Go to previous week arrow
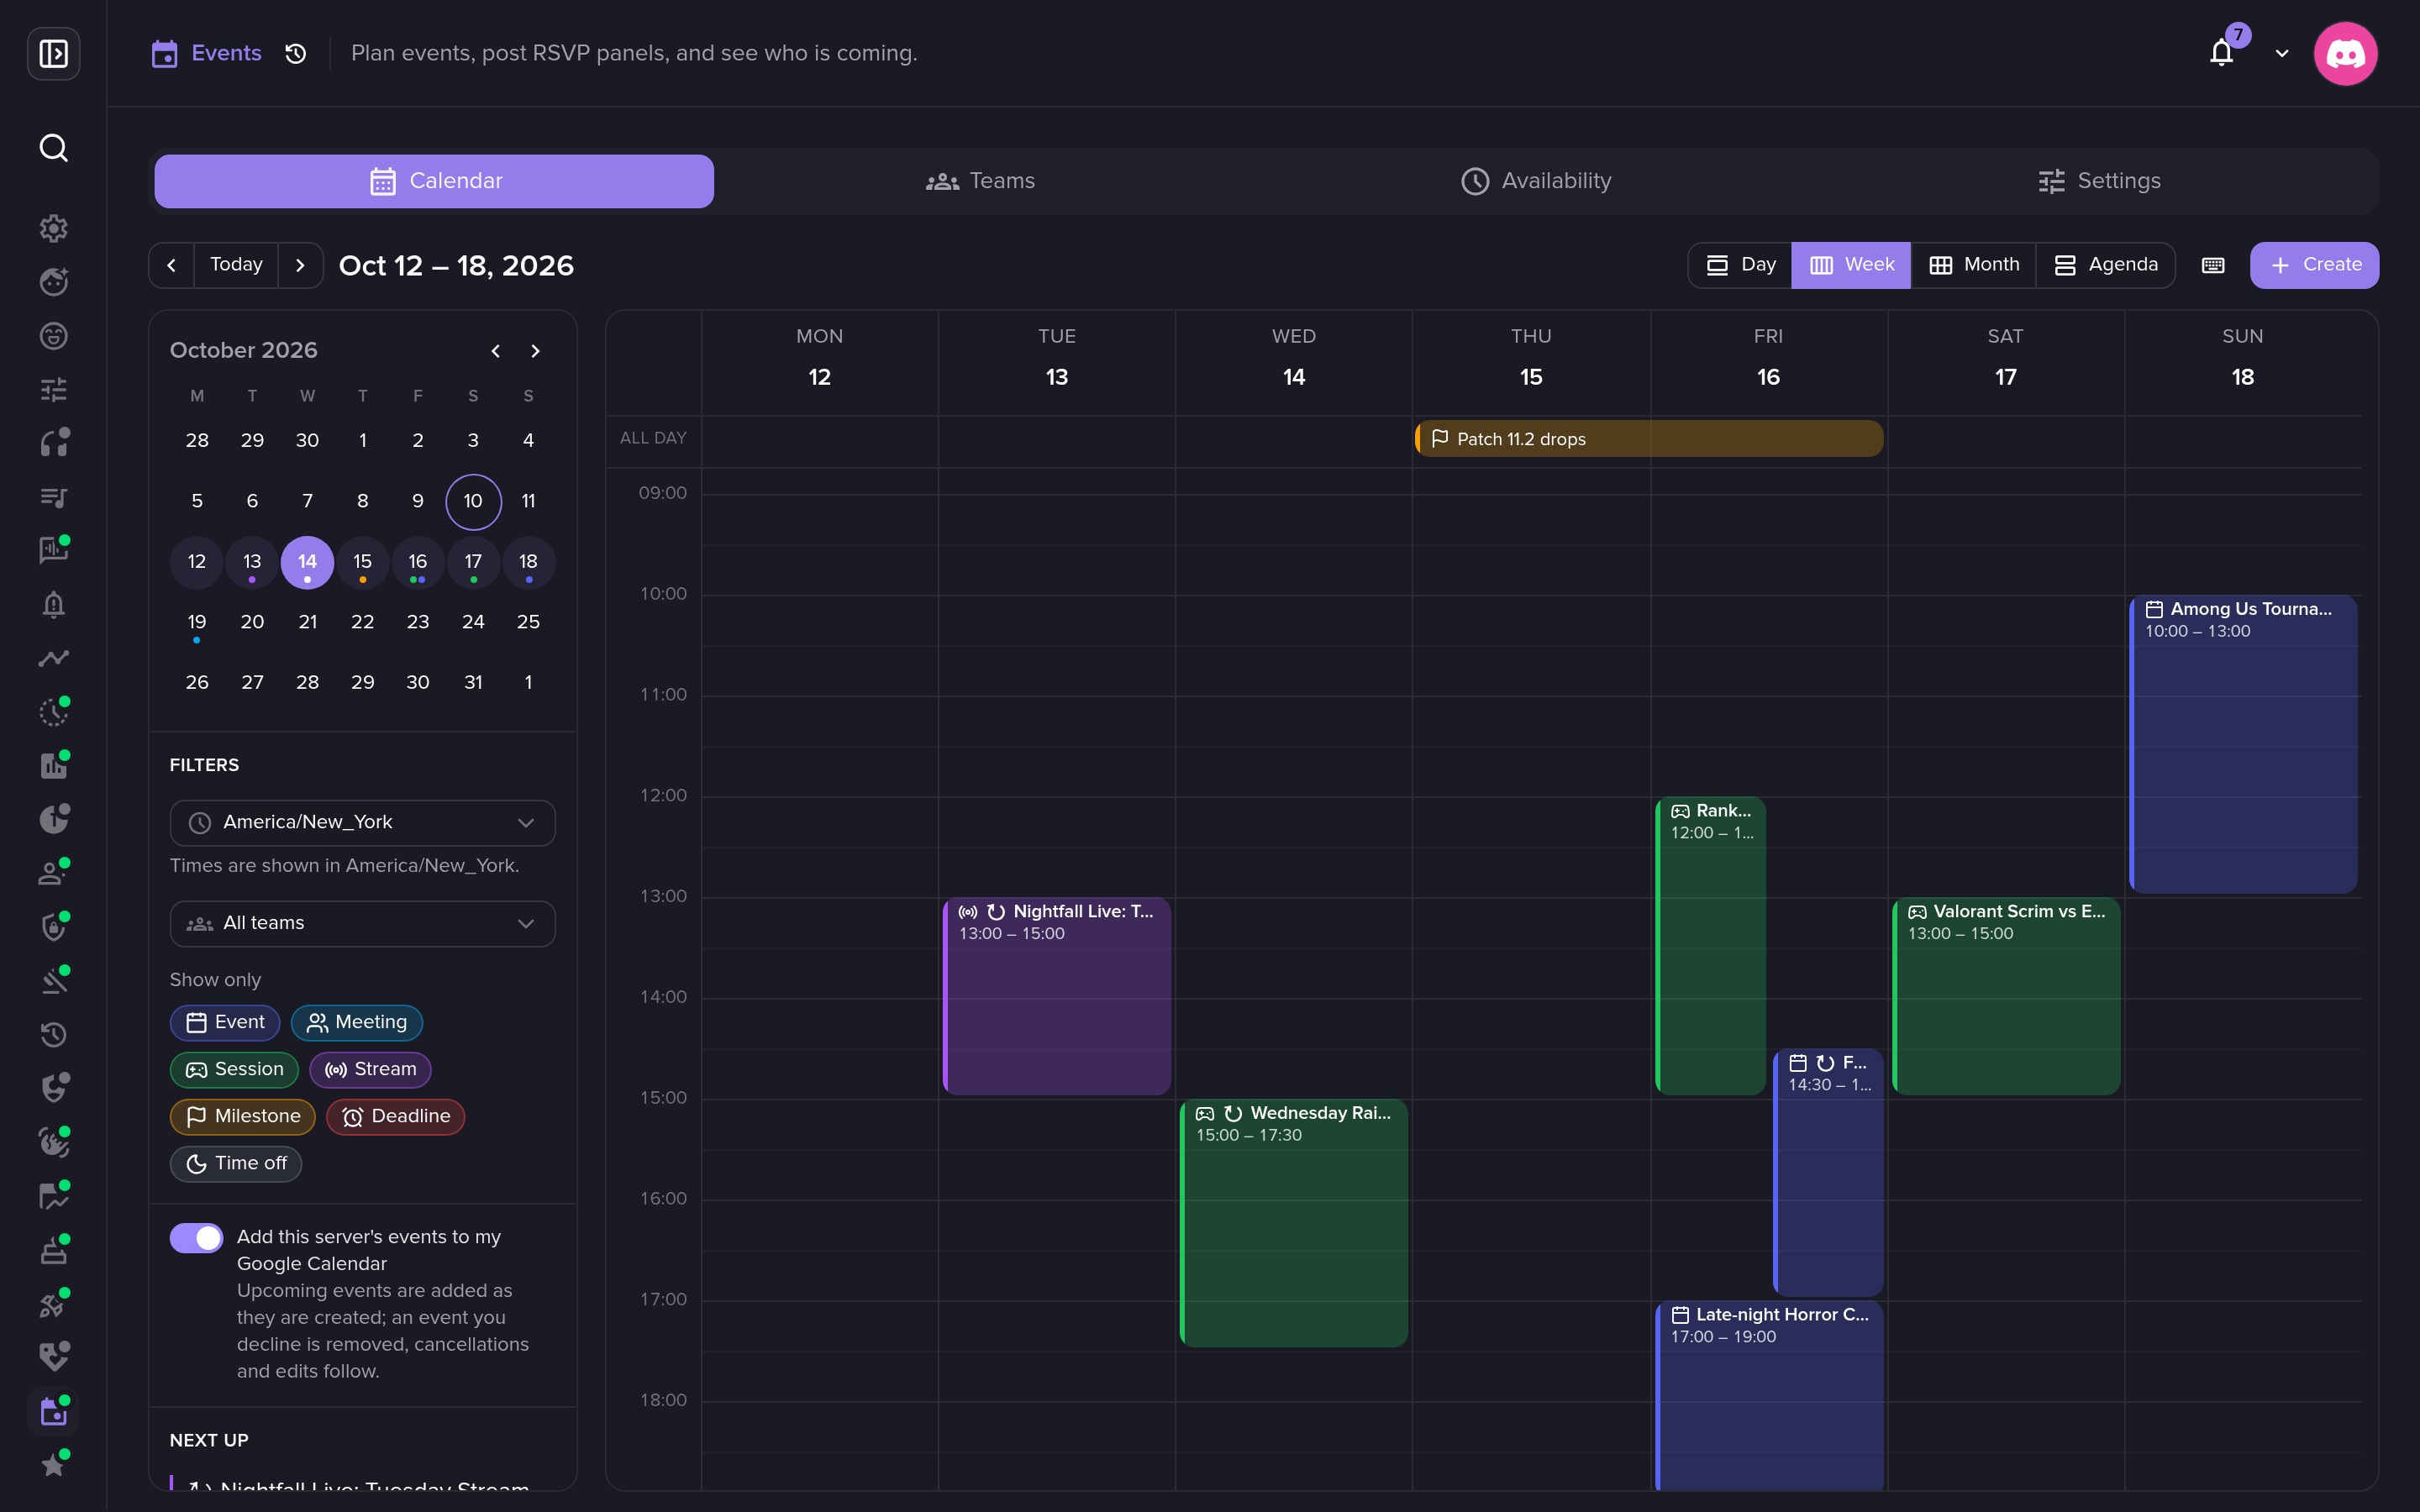Screen dimensions: 2420x1512 click(171, 265)
